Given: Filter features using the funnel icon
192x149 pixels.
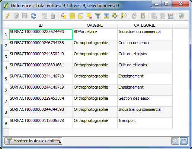Looking at the screenshot, I should pos(98,16).
